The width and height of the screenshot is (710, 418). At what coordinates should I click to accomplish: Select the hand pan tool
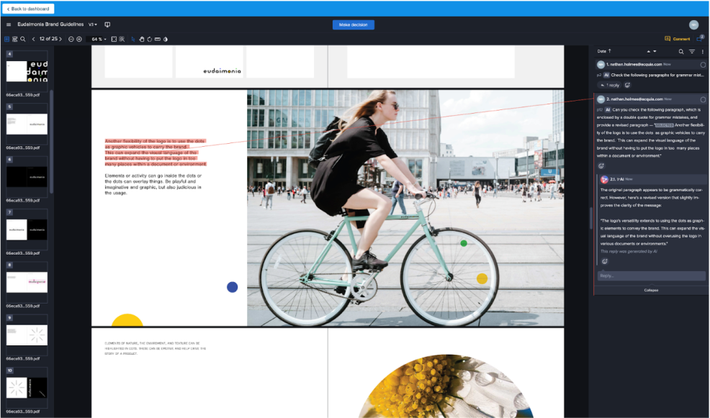pos(141,39)
